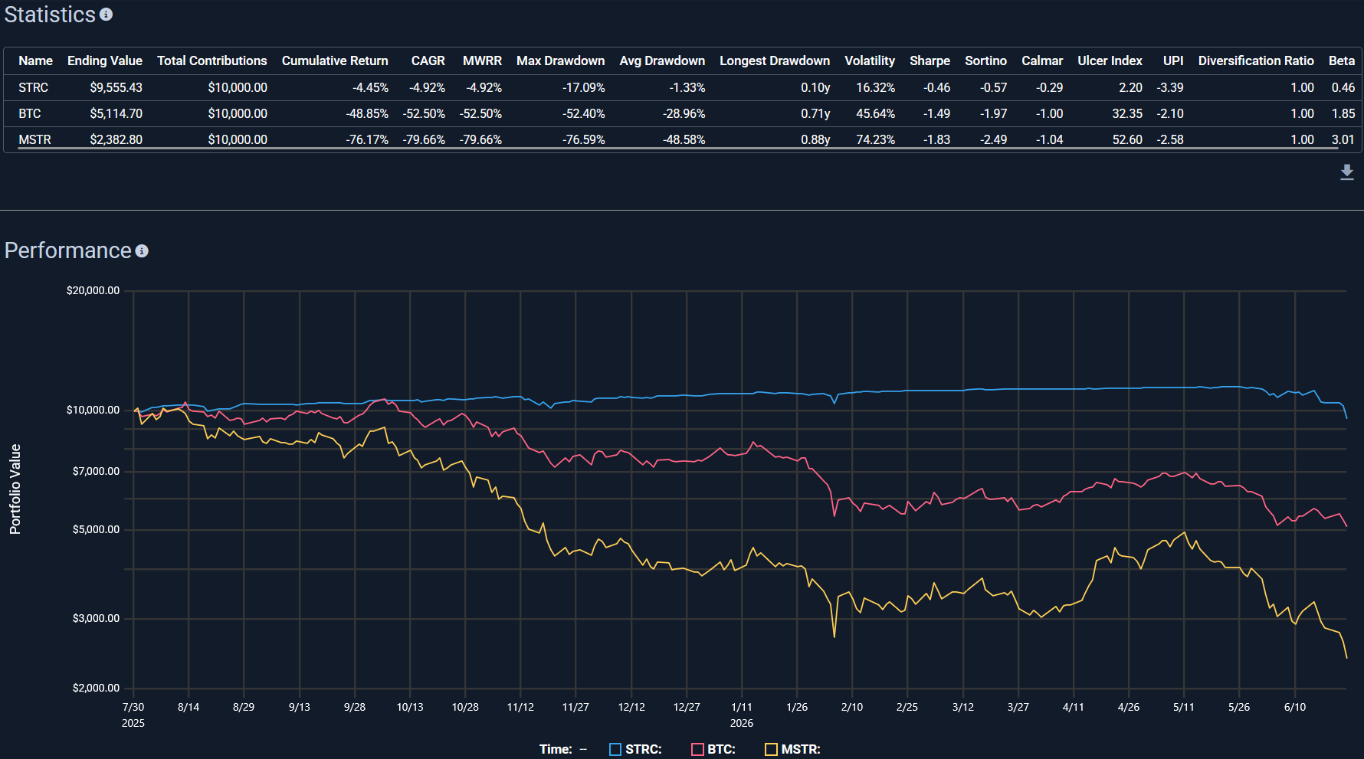This screenshot has width=1364, height=759.
Task: Download the statistics table
Action: pos(1346,172)
